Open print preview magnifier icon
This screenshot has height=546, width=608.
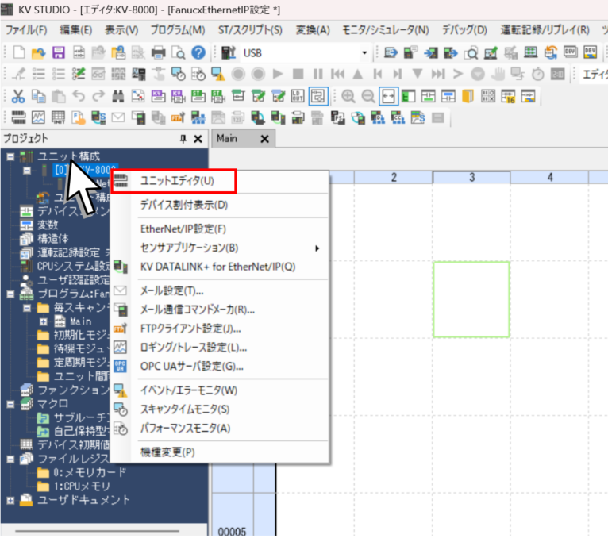point(179,52)
